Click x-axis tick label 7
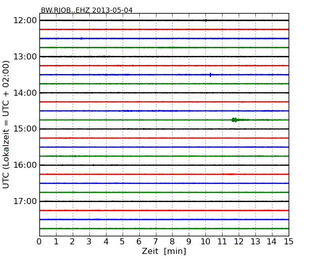This screenshot has height=262, width=328. tap(155, 241)
